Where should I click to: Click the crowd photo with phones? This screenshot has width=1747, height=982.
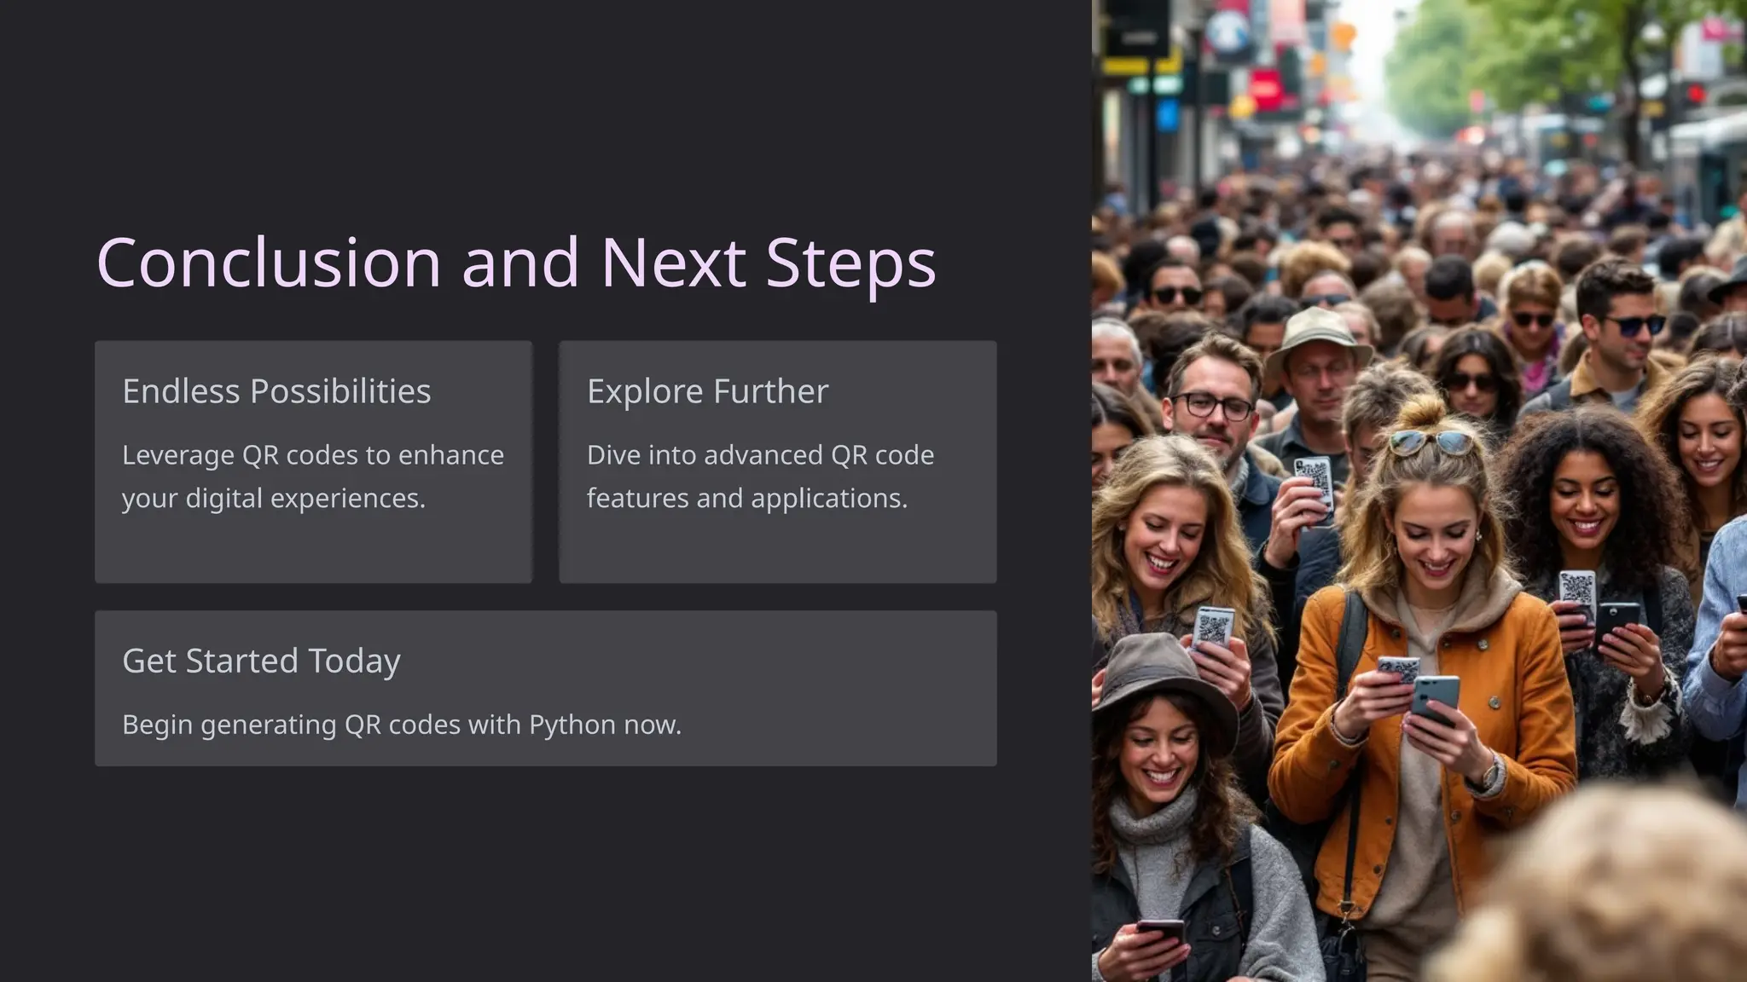(x=1419, y=491)
